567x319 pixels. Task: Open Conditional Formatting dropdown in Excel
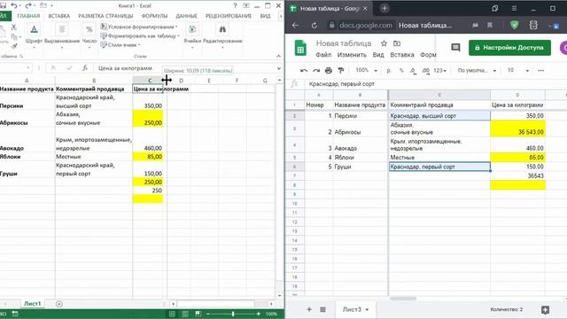coord(140,27)
